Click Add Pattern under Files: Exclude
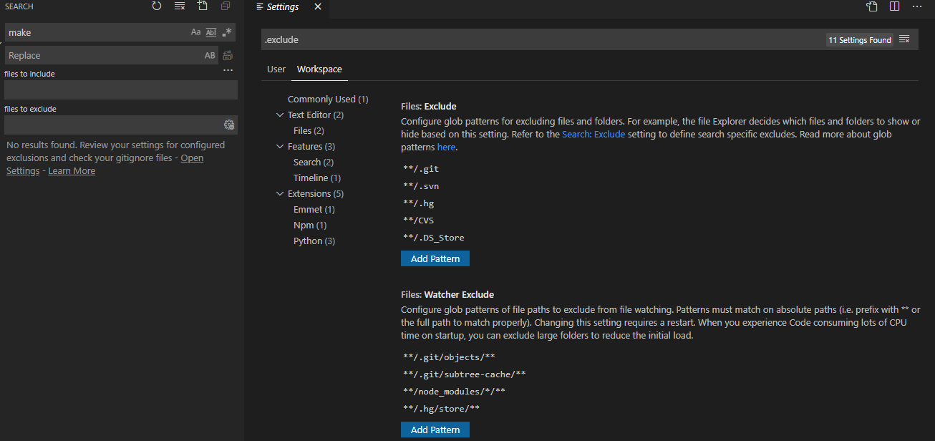Image resolution: width=935 pixels, height=441 pixels. coord(435,258)
